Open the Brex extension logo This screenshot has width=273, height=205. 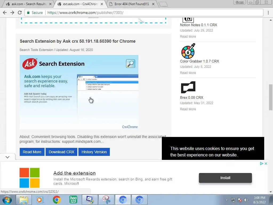188,87
